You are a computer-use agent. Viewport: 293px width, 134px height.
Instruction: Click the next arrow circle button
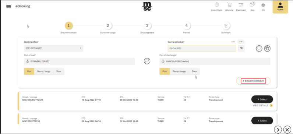point(278,130)
